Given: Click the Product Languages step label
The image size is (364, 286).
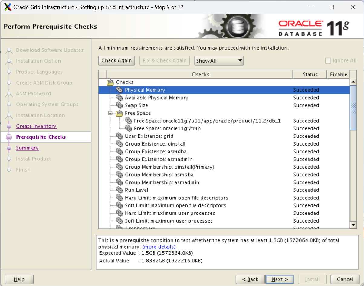Looking at the screenshot, I should (x=39, y=72).
